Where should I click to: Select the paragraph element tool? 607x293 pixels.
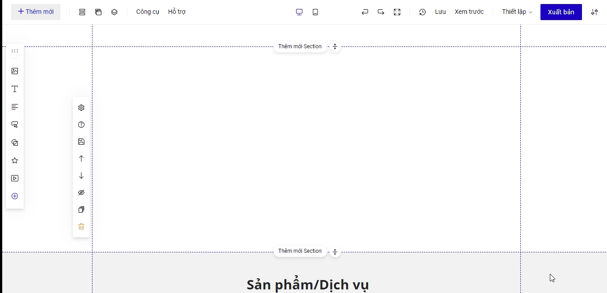(x=15, y=107)
